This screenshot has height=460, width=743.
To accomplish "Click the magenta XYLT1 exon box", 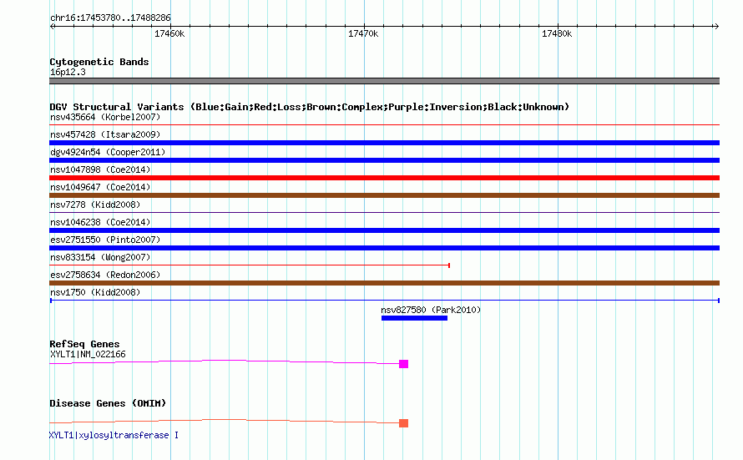I will click(x=404, y=364).
